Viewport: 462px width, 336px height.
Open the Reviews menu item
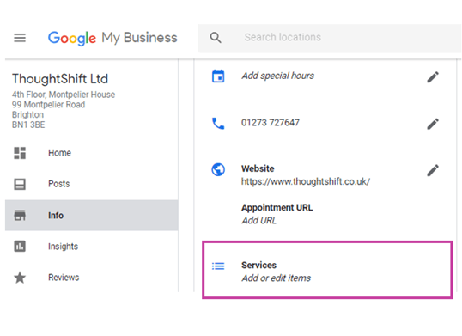coord(92,278)
